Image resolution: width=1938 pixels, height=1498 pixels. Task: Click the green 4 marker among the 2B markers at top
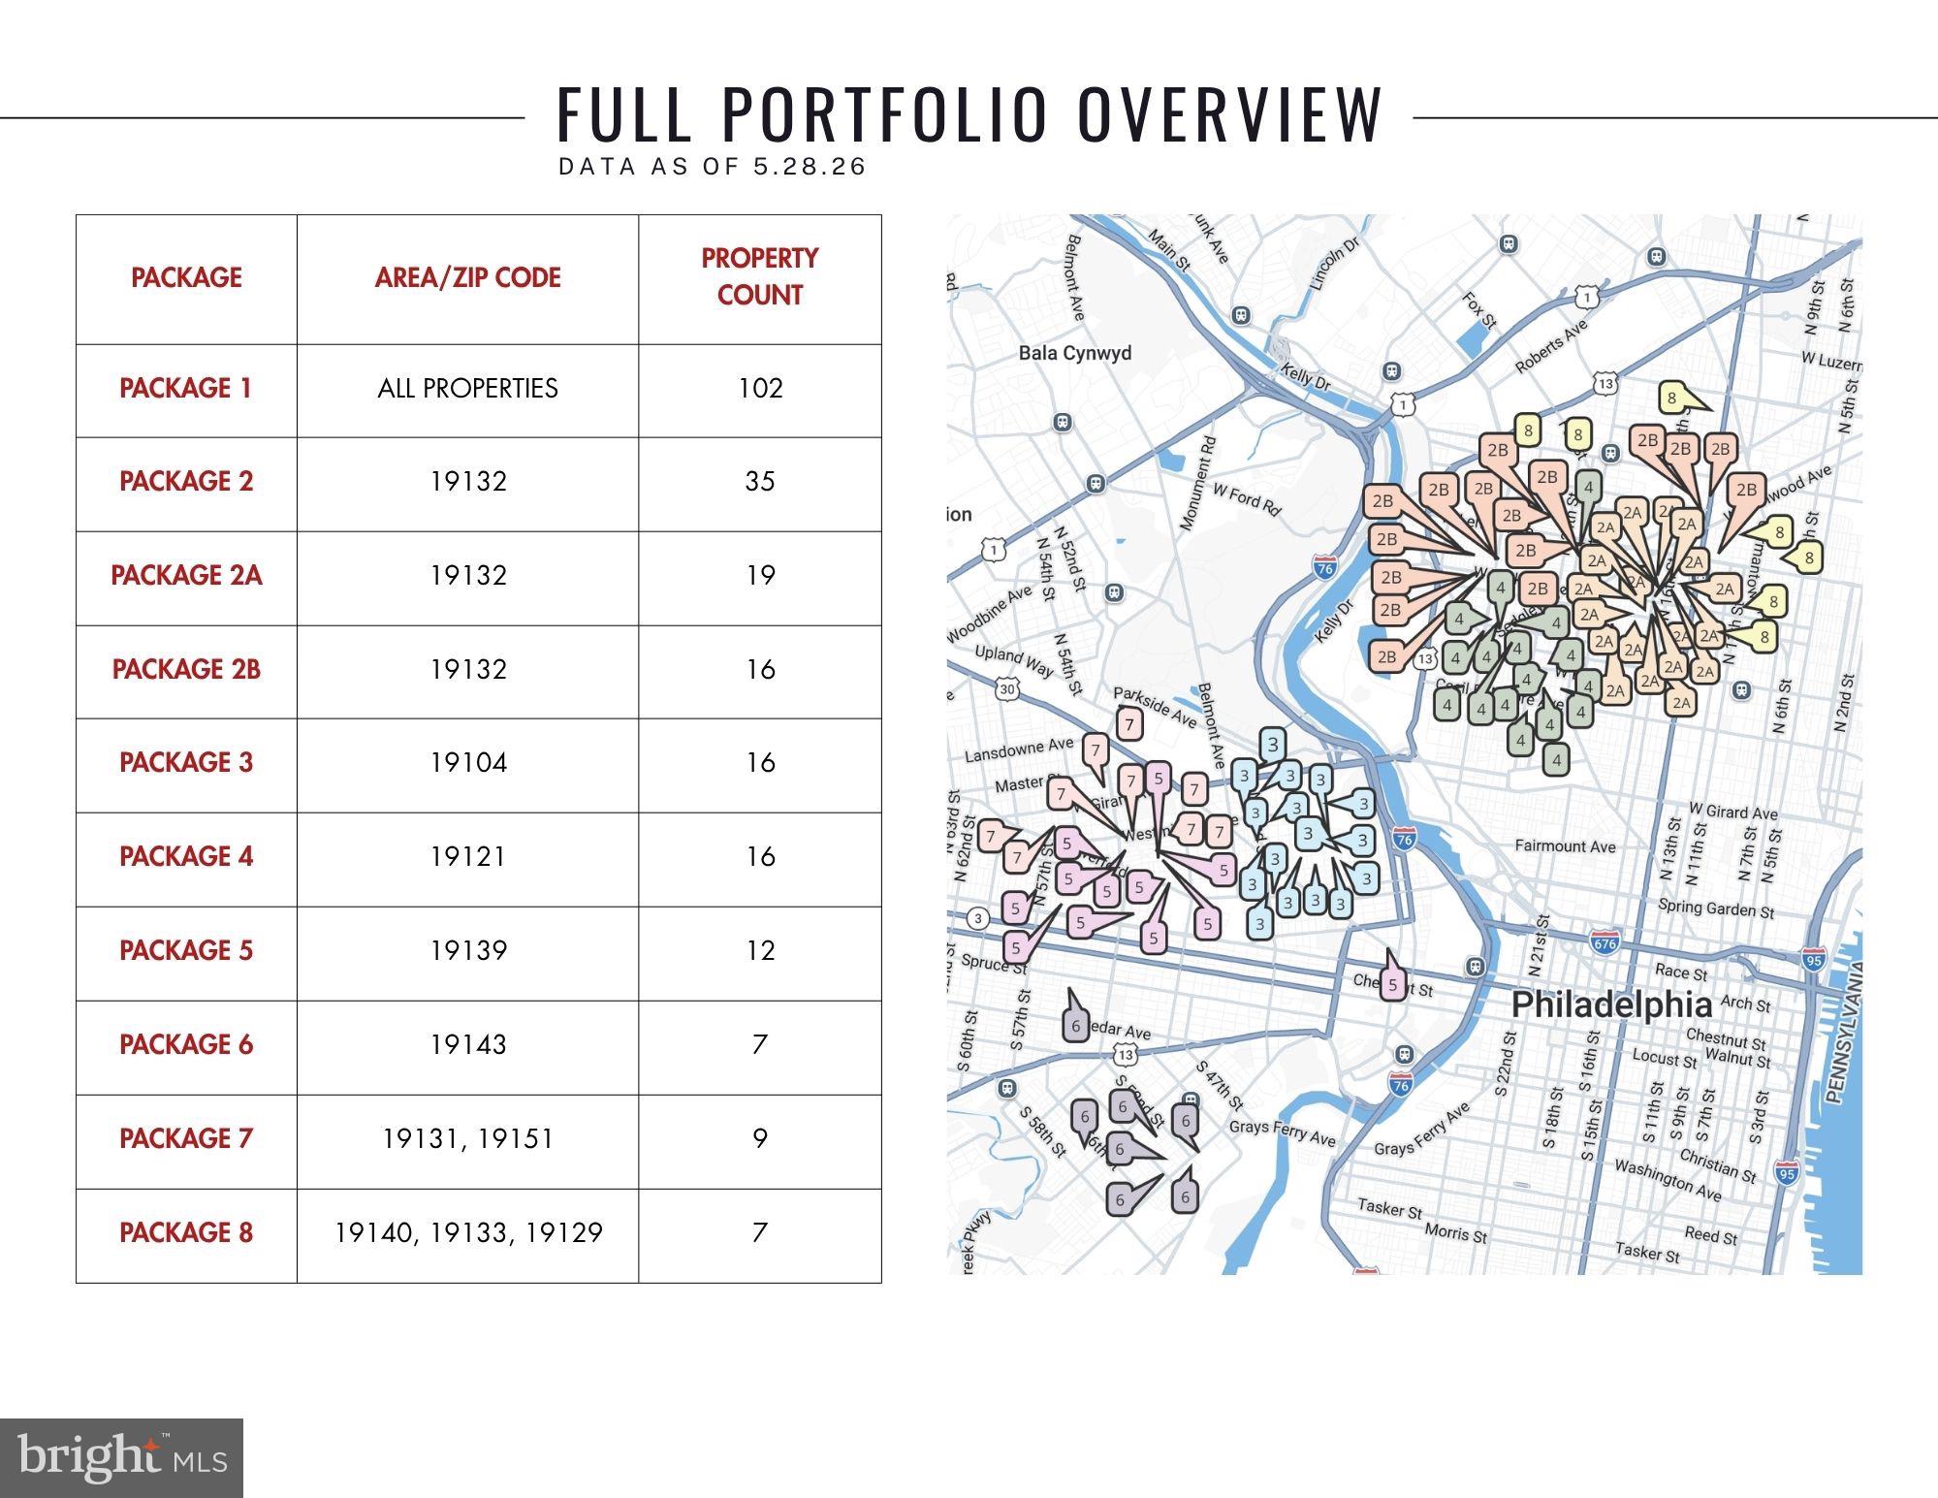point(1588,487)
